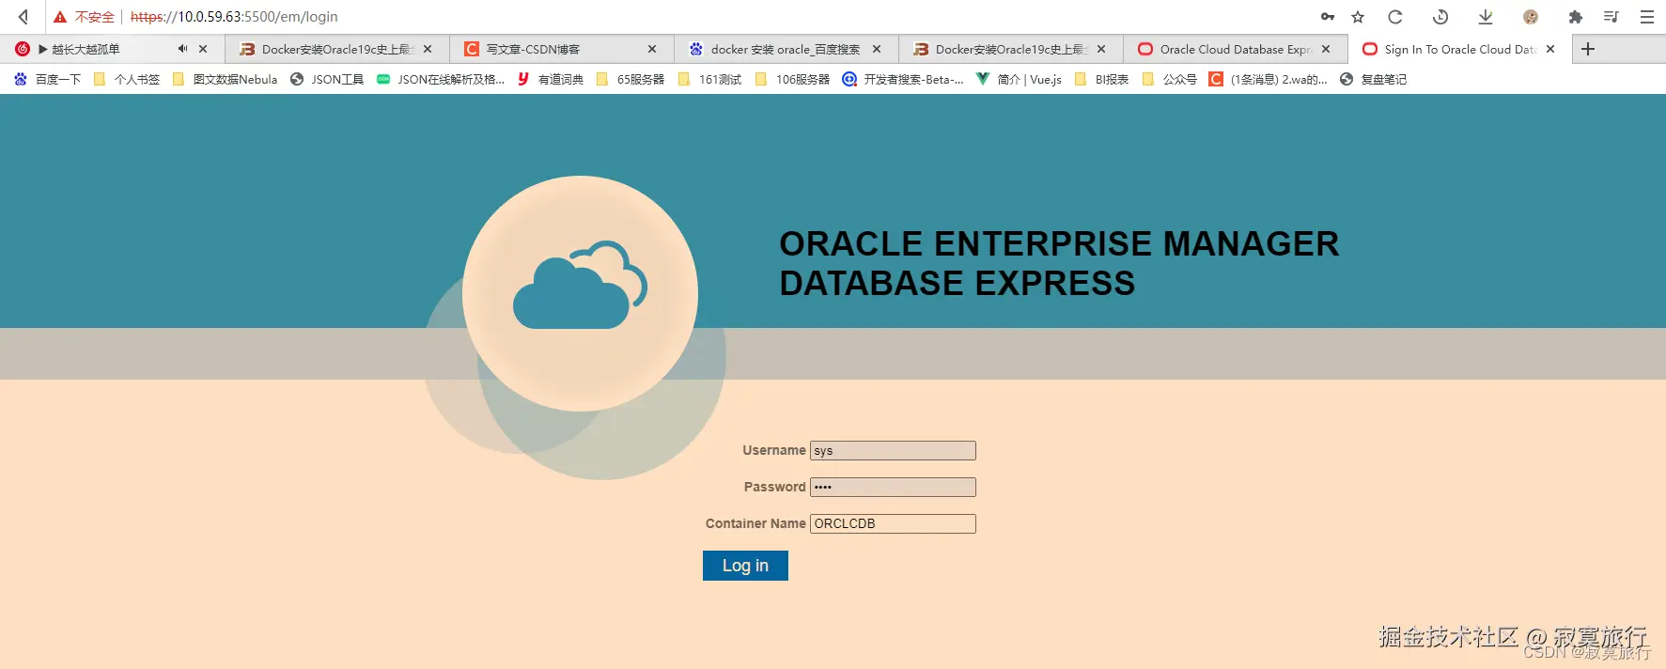Close the docker 安装 oracle 百度搜索 tab

coord(877,49)
